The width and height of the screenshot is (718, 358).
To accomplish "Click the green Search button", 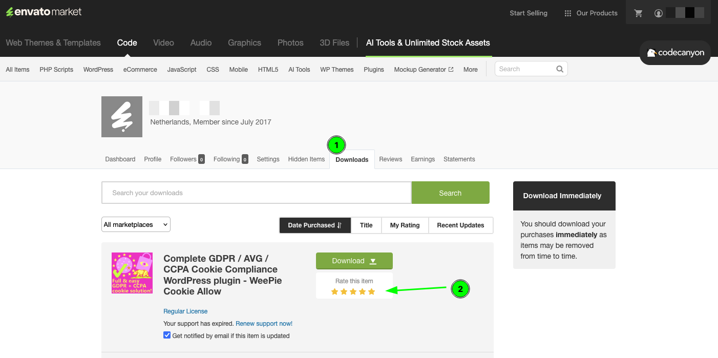I will tap(450, 193).
